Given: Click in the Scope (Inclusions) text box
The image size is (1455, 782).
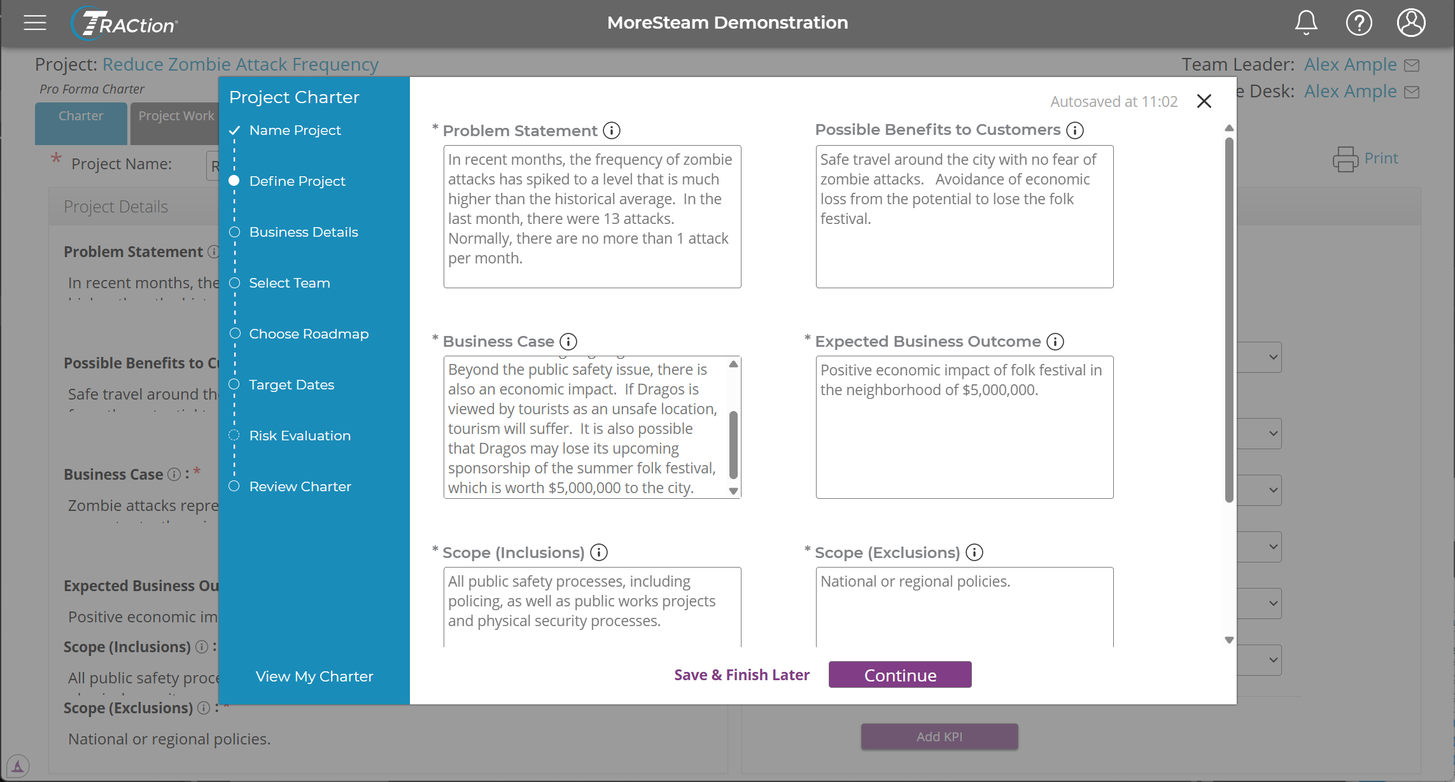Looking at the screenshot, I should click(x=592, y=607).
